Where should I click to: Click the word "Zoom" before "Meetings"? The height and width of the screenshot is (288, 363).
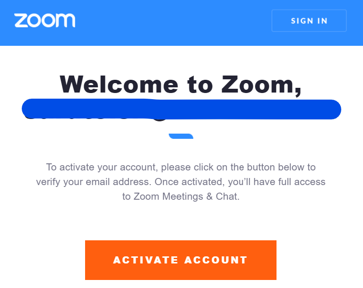[x=147, y=196]
